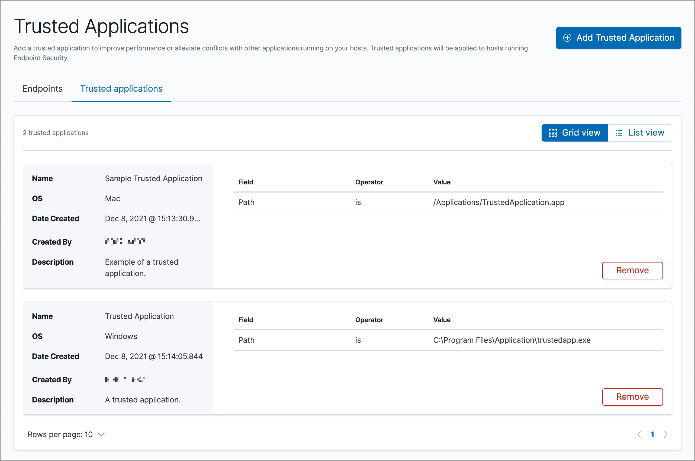
Task: Remove the Sample Trusted Application entry
Action: click(632, 270)
